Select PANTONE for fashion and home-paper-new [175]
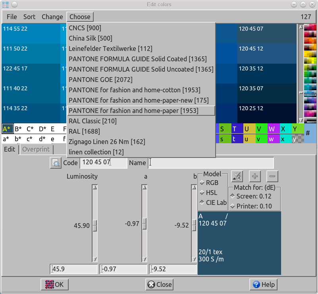The height and width of the screenshot is (294, 318). pyautogui.click(x=141, y=101)
